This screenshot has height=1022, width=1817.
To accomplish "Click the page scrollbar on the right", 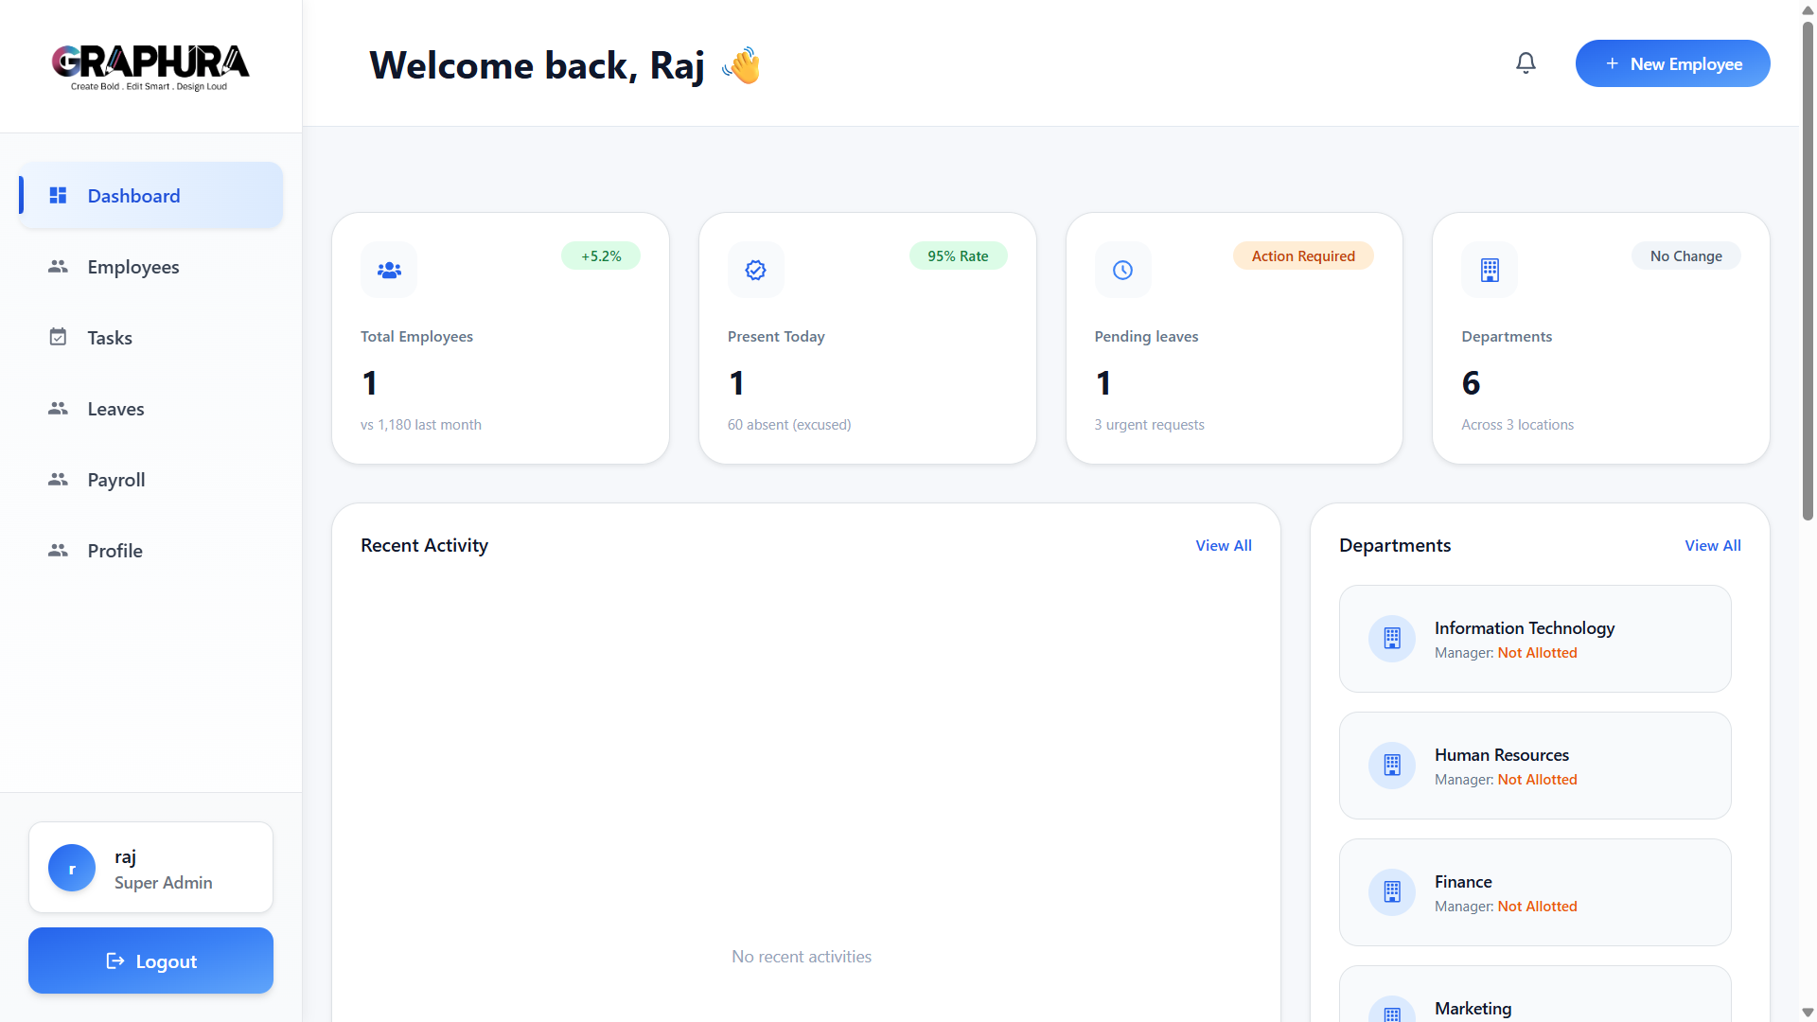I will tap(1806, 274).
